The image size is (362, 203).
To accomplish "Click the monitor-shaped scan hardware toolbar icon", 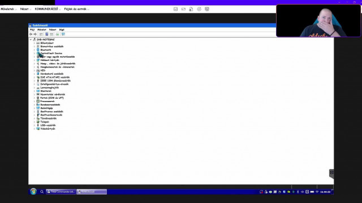I will tap(63, 34).
